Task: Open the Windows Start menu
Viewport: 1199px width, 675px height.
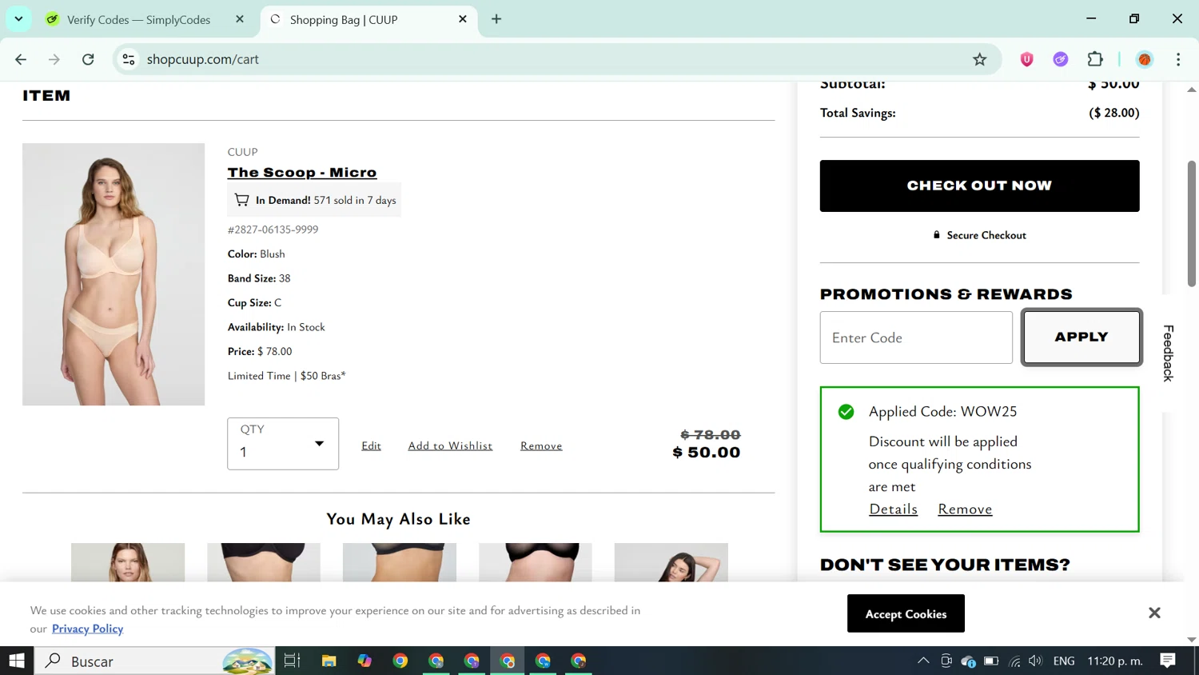Action: [17, 661]
